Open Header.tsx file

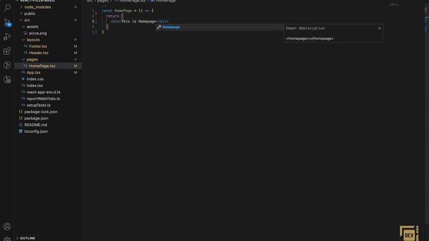[x=39, y=53]
